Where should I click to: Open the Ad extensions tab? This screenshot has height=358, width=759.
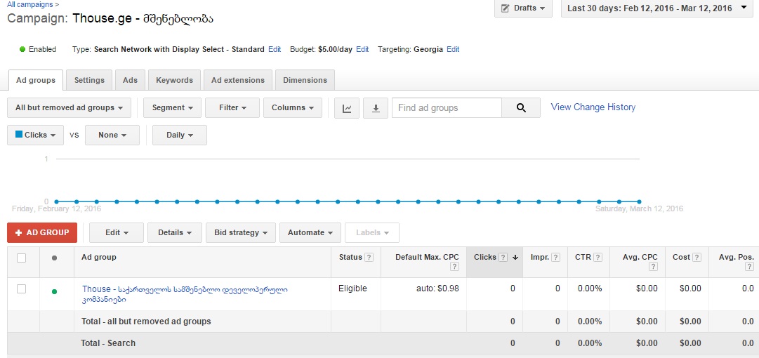click(238, 80)
